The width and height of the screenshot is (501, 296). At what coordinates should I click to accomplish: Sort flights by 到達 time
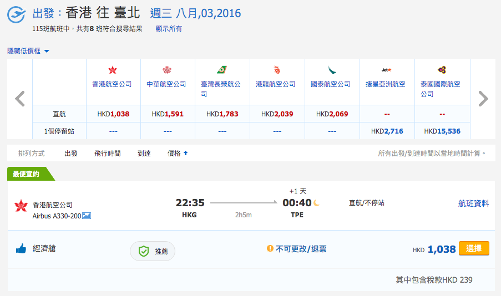point(144,154)
